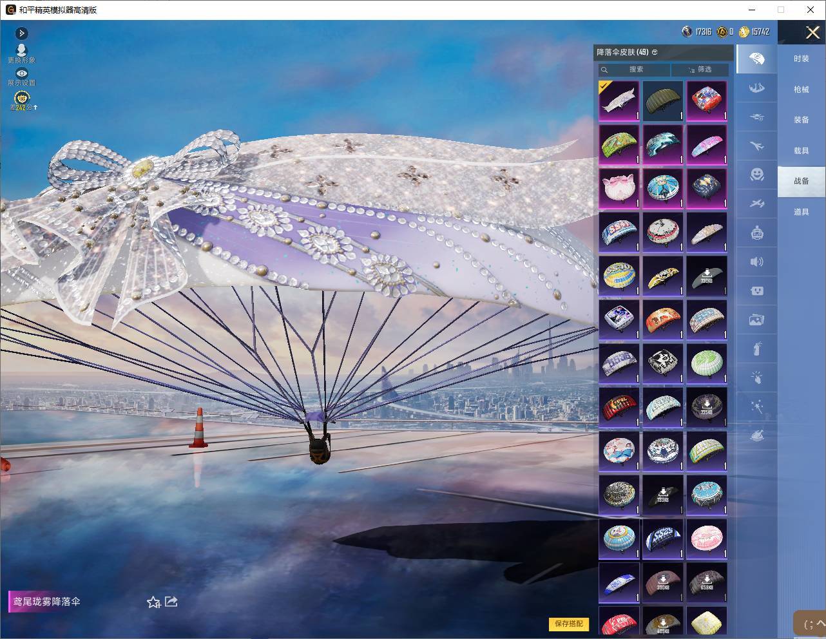
Task: Open the drone category icon in sidebar
Action: click(x=757, y=117)
